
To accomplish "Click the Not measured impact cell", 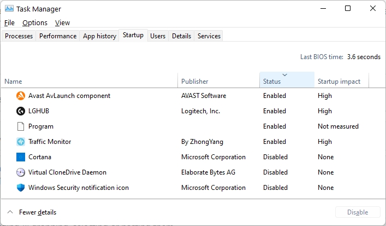I will pos(339,126).
